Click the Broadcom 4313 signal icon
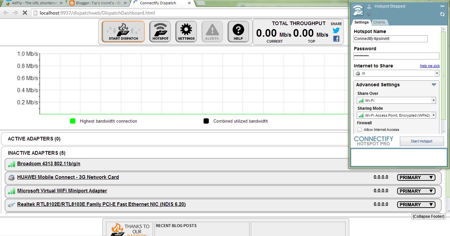Screen dimensions: 450x236 pos(12,164)
